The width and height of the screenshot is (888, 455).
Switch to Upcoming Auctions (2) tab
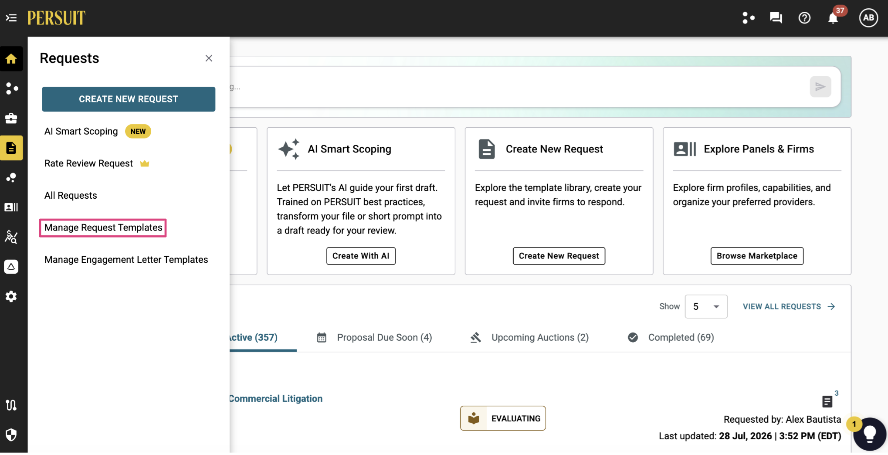(530, 337)
